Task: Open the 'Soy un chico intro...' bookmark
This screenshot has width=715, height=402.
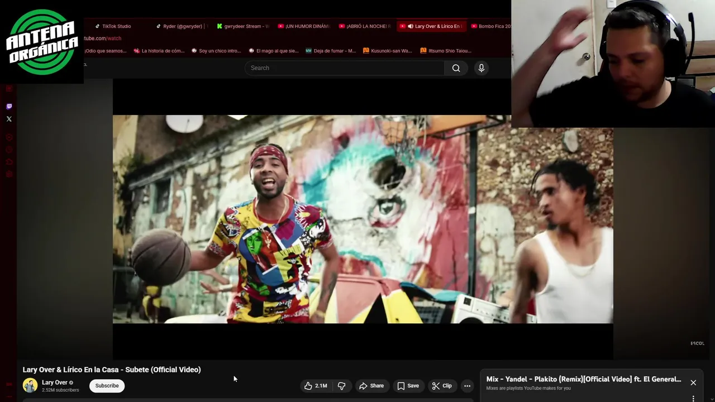Action: point(216,51)
